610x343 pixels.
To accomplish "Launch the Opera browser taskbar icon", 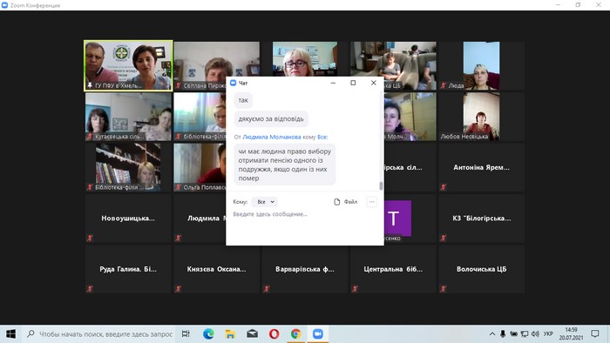I will [x=274, y=333].
